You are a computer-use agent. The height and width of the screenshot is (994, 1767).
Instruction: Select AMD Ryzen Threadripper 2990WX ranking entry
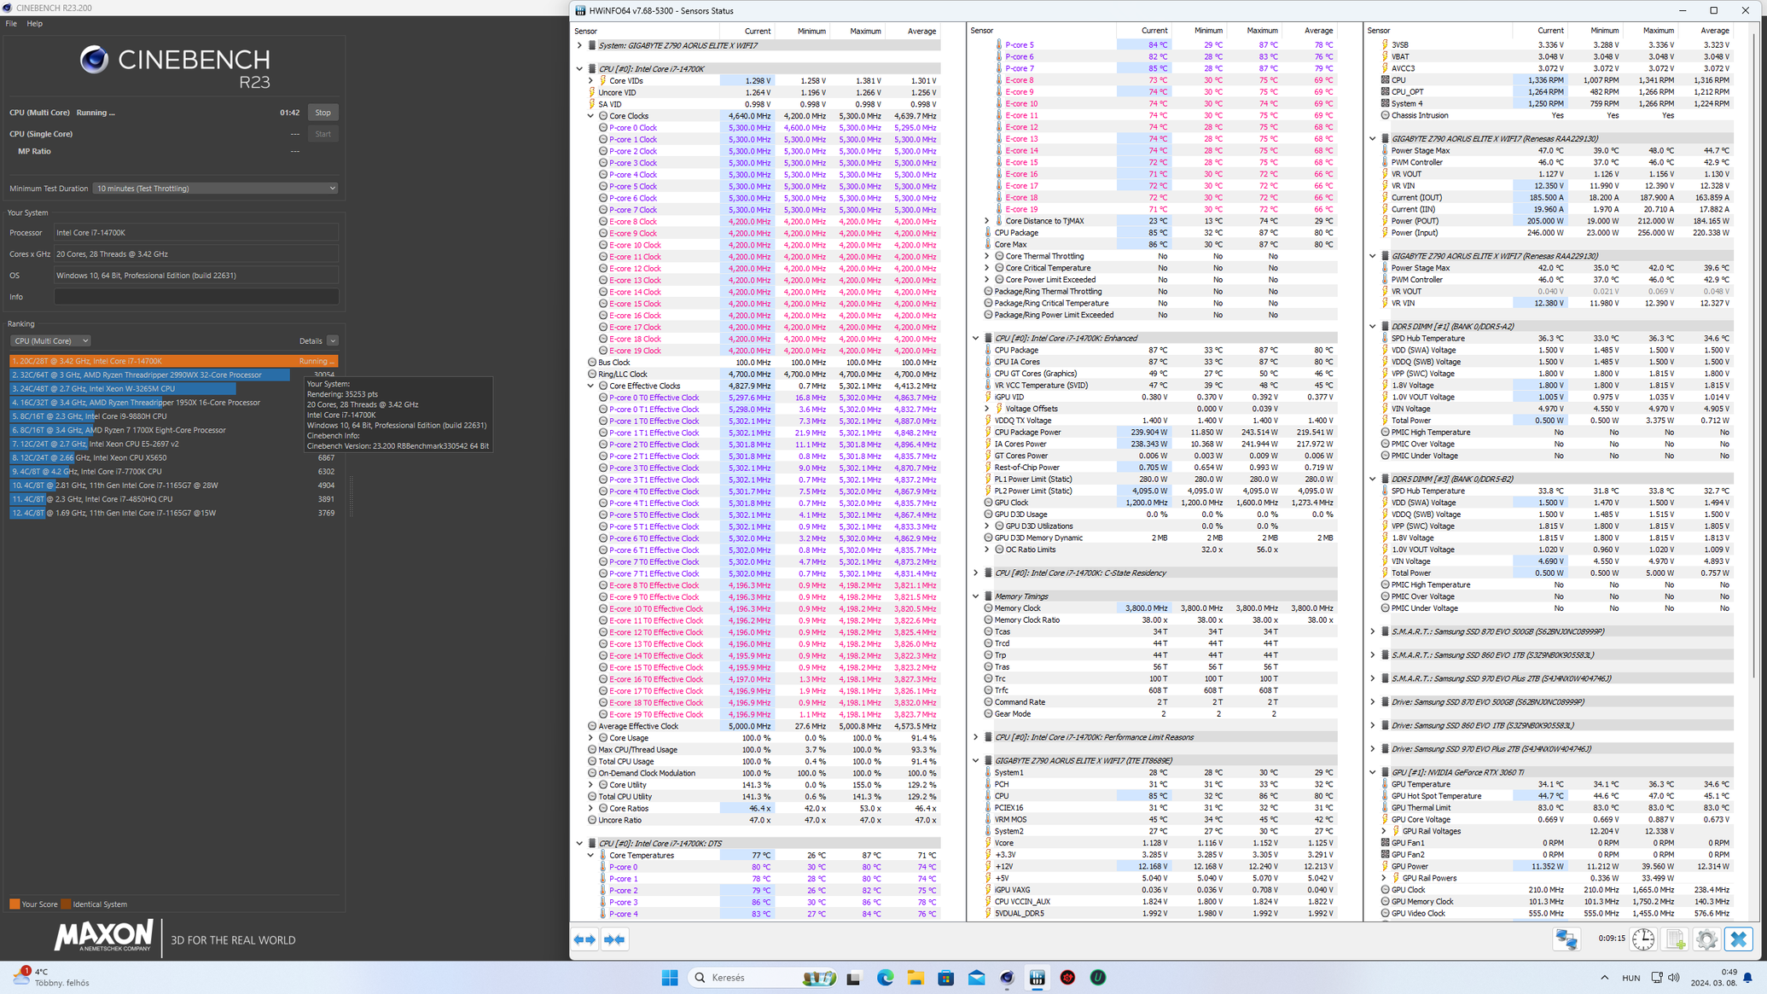(173, 375)
